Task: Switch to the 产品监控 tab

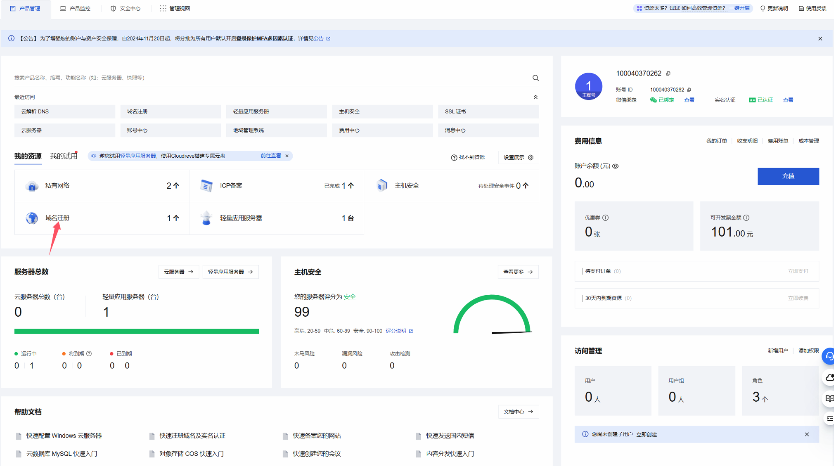Action: coord(76,9)
